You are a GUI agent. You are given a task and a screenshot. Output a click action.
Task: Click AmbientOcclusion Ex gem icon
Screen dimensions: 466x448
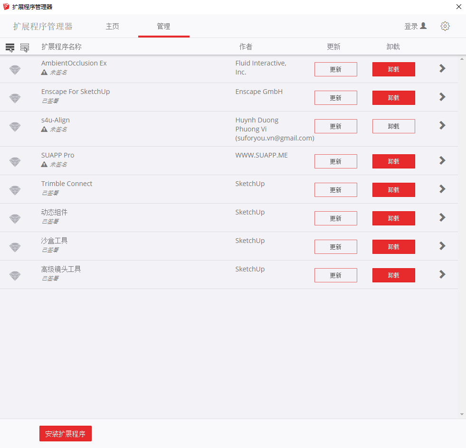point(15,70)
